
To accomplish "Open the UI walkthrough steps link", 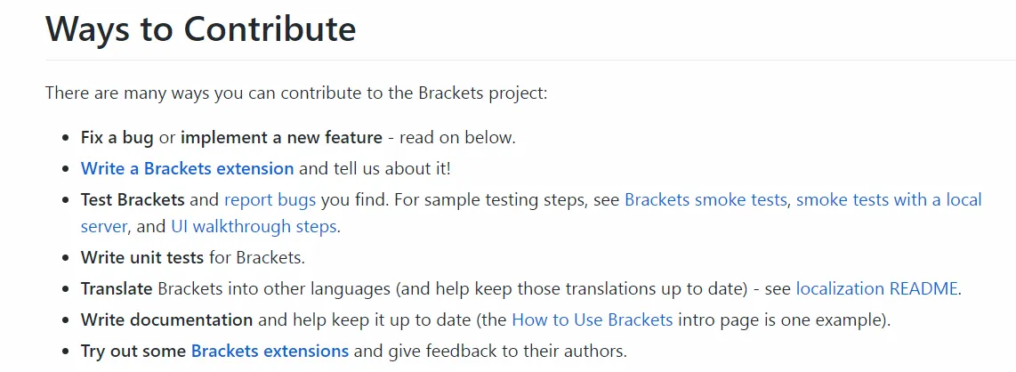I will (x=254, y=227).
